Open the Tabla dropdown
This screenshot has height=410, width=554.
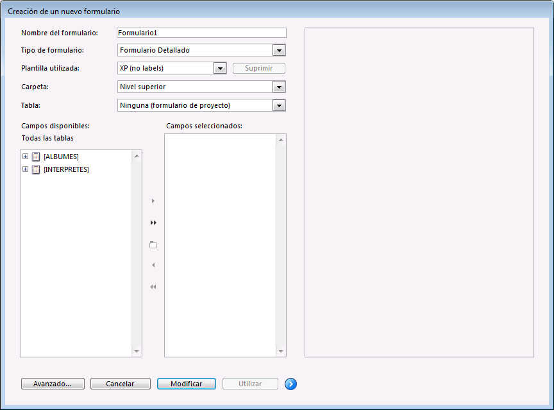[x=278, y=105]
